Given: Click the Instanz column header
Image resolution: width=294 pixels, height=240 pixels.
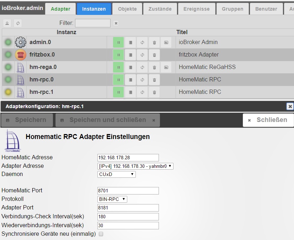Looking at the screenshot, I should [66, 32].
